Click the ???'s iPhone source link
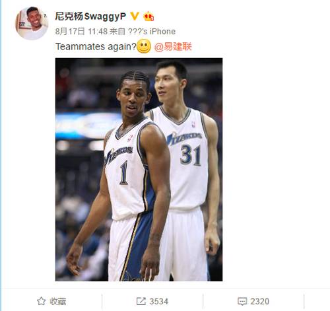 point(152,32)
